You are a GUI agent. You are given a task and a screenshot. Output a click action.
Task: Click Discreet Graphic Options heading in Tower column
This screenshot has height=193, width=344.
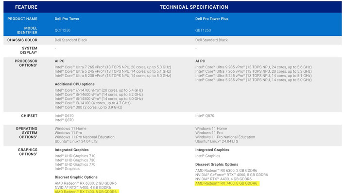(x=76, y=177)
